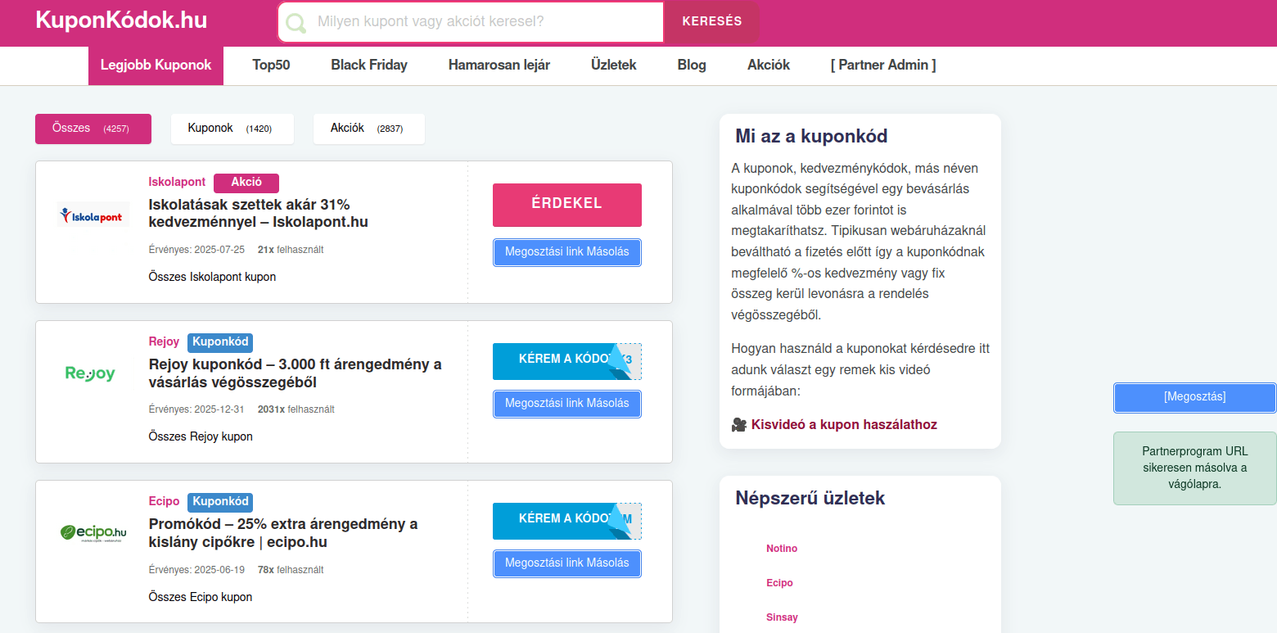Click the KuponKódok.hu site logo

coord(121,20)
